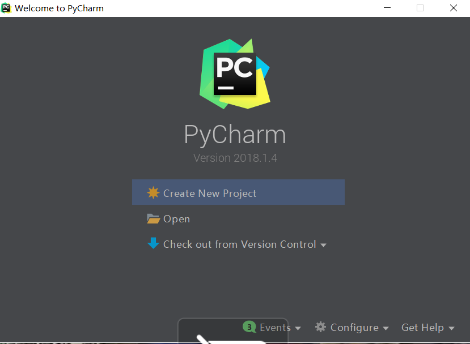The image size is (470, 344).
Task: Click the PyCharm icon in the title bar
Action: pyautogui.click(x=6, y=8)
